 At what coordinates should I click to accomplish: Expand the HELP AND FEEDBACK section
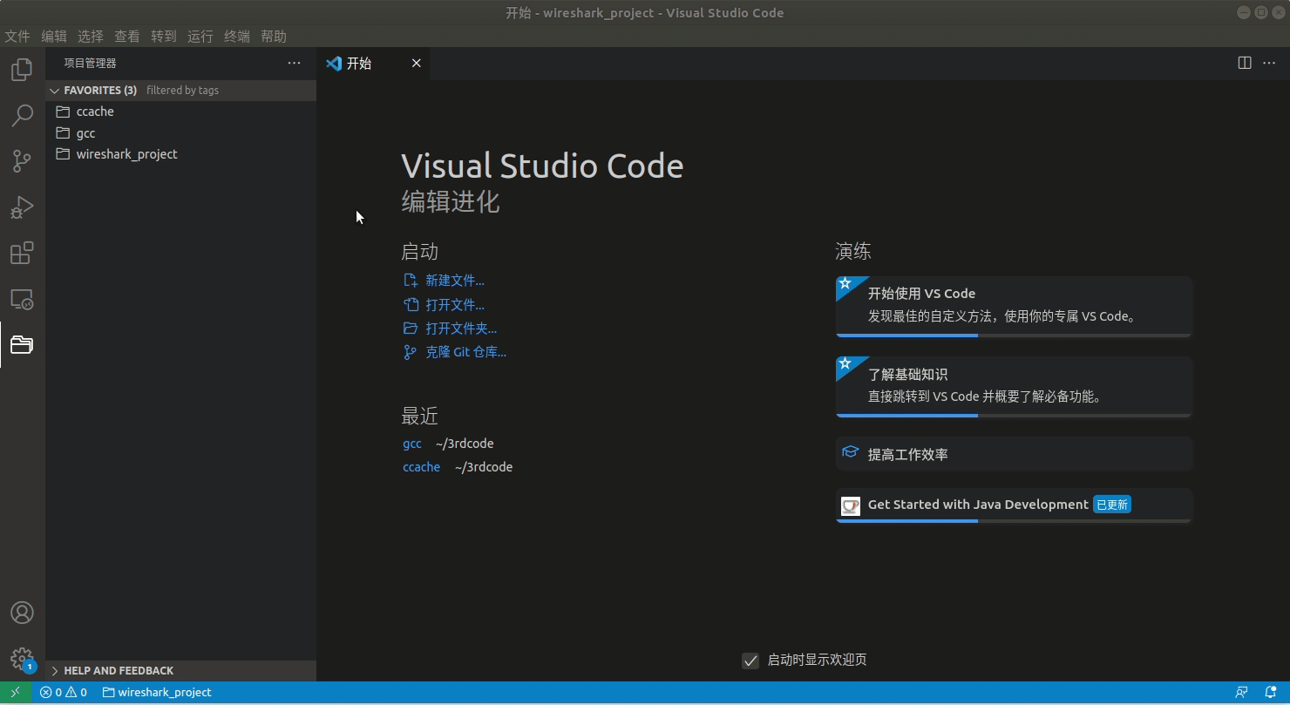point(55,671)
